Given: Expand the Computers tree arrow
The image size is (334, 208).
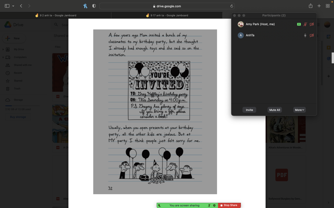Looking at the screenshot, I should [3, 57].
